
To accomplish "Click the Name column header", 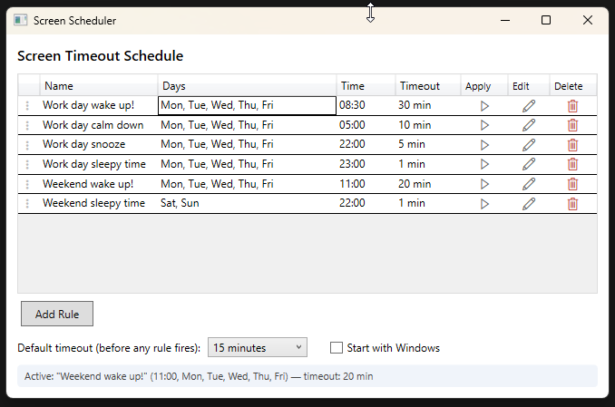I will point(99,86).
